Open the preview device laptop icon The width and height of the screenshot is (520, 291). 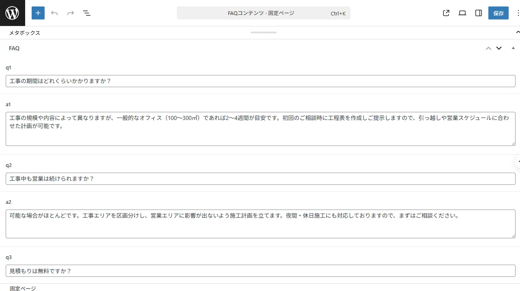tap(462, 13)
